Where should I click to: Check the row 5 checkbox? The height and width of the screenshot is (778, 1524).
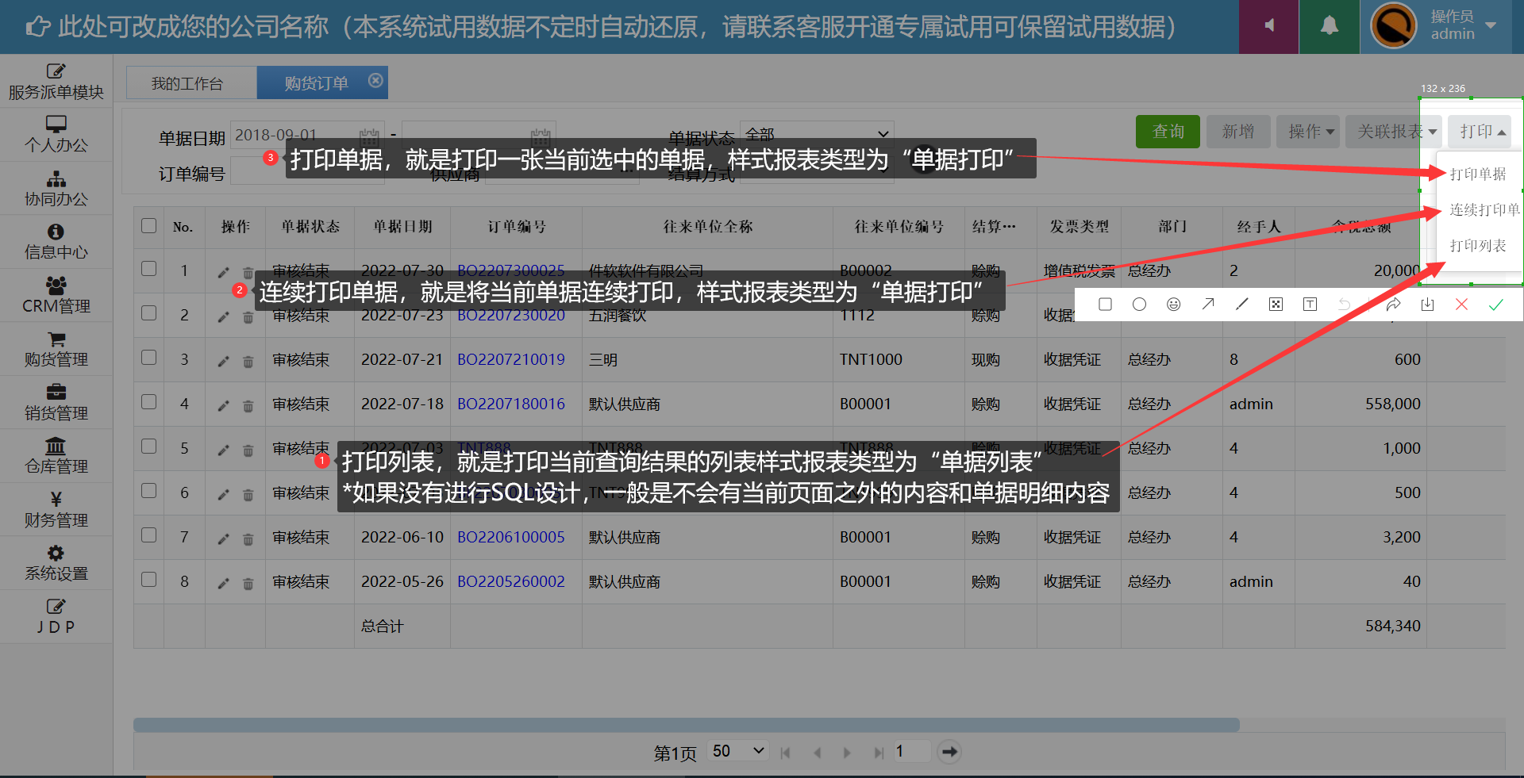pyautogui.click(x=148, y=446)
